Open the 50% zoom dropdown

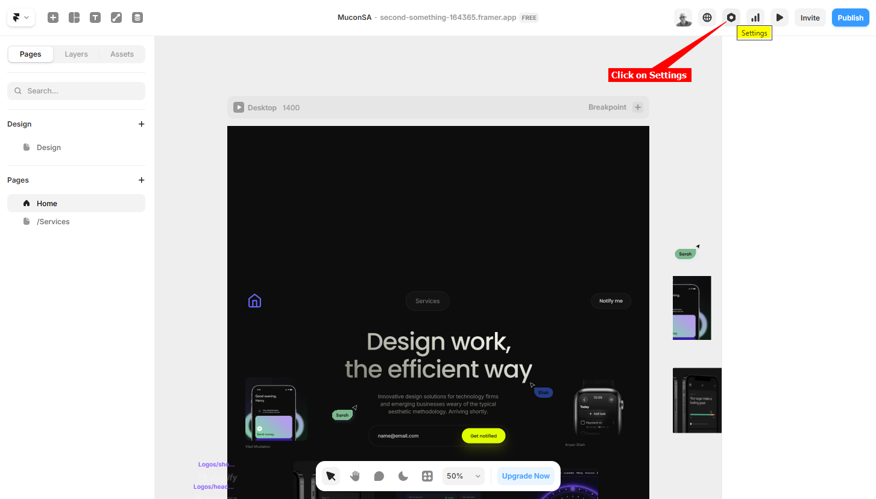464,476
